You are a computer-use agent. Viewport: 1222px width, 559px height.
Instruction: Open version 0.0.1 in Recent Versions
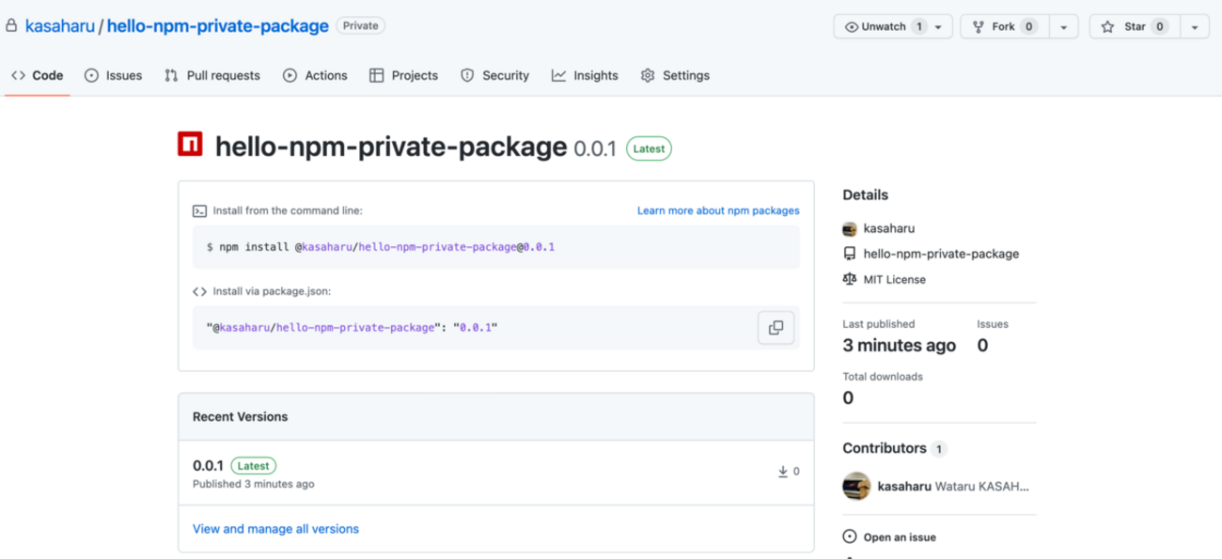(208, 466)
